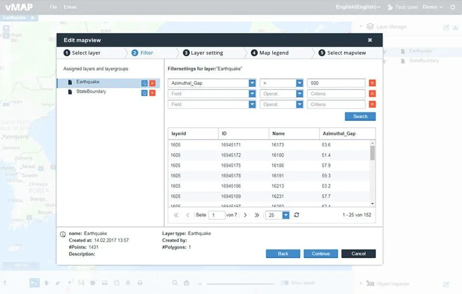
Task: Open the File menu
Action: point(53,7)
